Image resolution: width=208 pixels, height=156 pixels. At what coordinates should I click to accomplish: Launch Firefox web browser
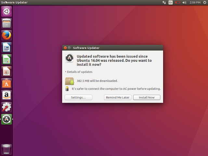tap(6, 35)
